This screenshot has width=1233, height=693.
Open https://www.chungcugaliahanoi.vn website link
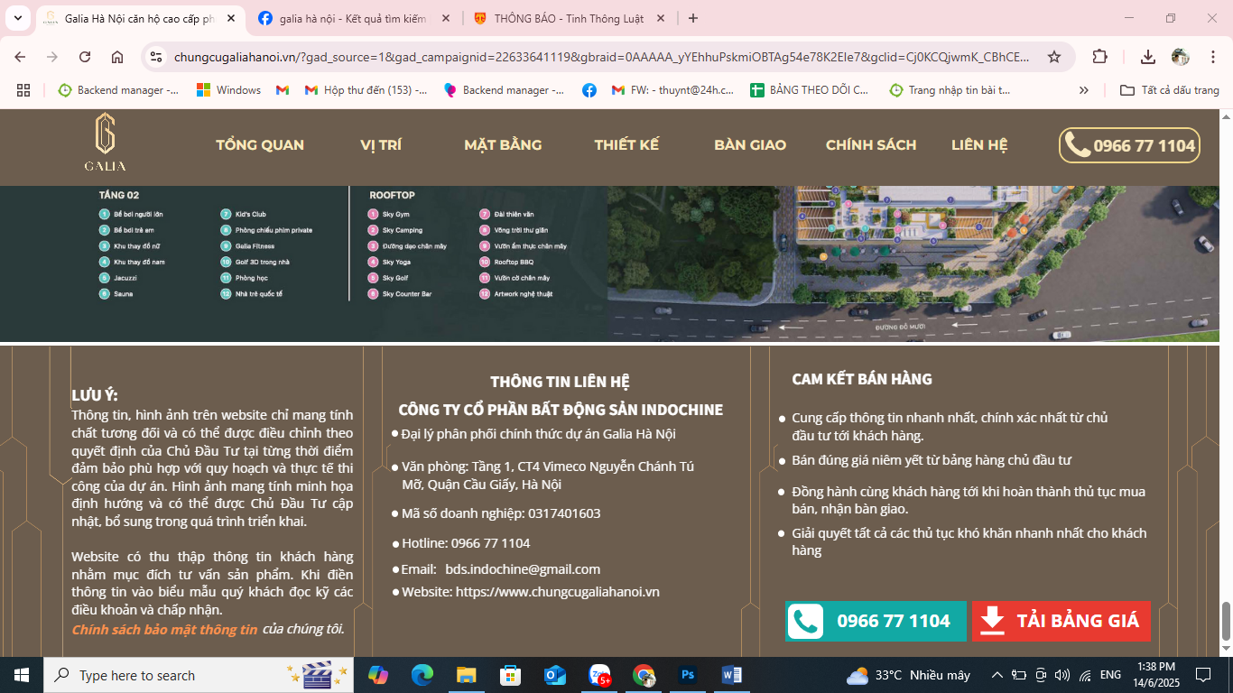point(558,592)
